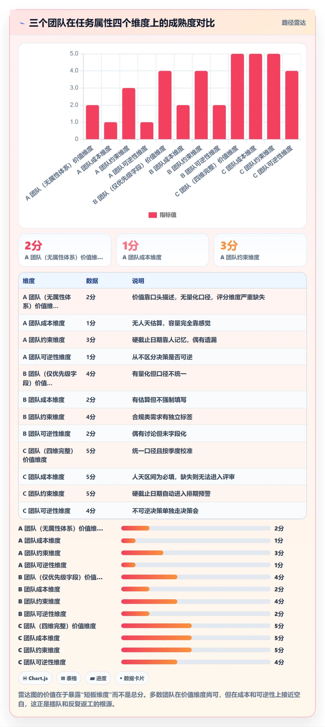Select the C 团队成本维度 table row name
325x727 pixels.
(x=44, y=477)
